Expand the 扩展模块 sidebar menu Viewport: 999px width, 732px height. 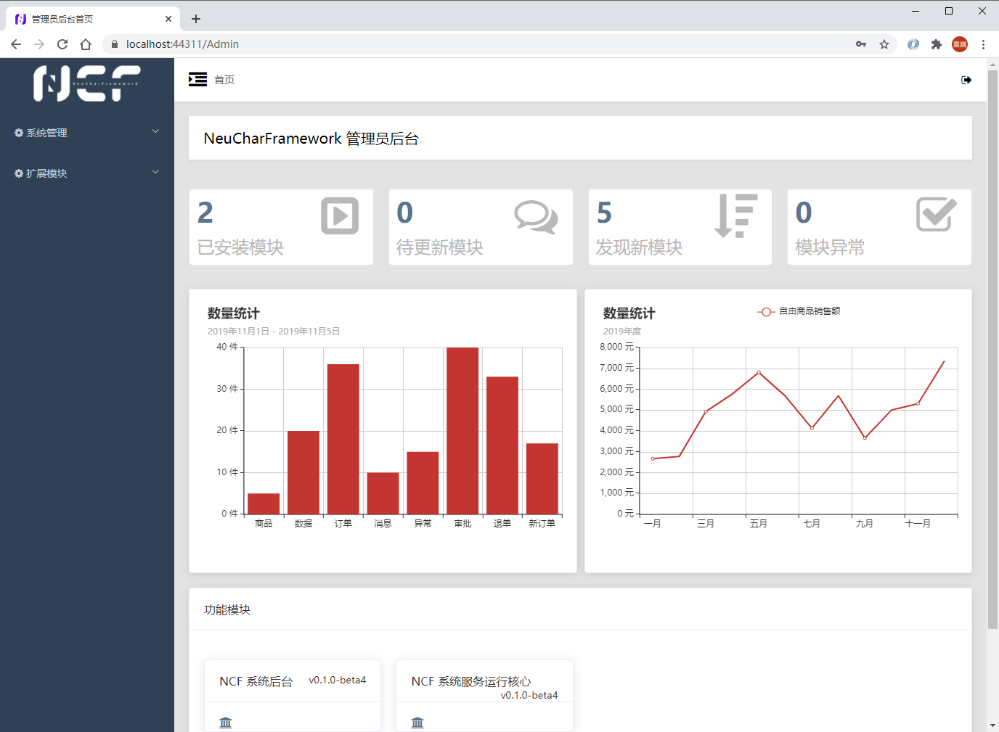pyautogui.click(x=86, y=173)
